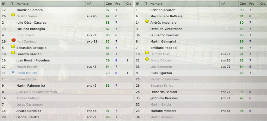Select Juan Román Riquelme's row
The image size is (267, 121).
(x=67, y=60)
